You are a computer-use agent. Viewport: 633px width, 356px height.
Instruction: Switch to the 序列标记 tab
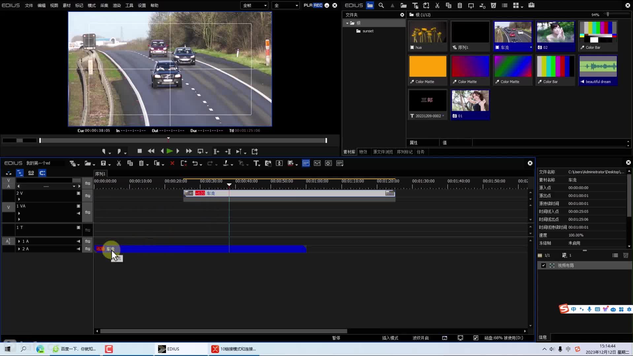[x=405, y=152]
